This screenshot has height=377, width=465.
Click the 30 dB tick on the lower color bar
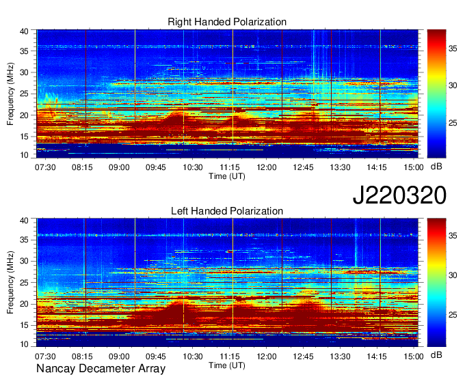coord(453,275)
